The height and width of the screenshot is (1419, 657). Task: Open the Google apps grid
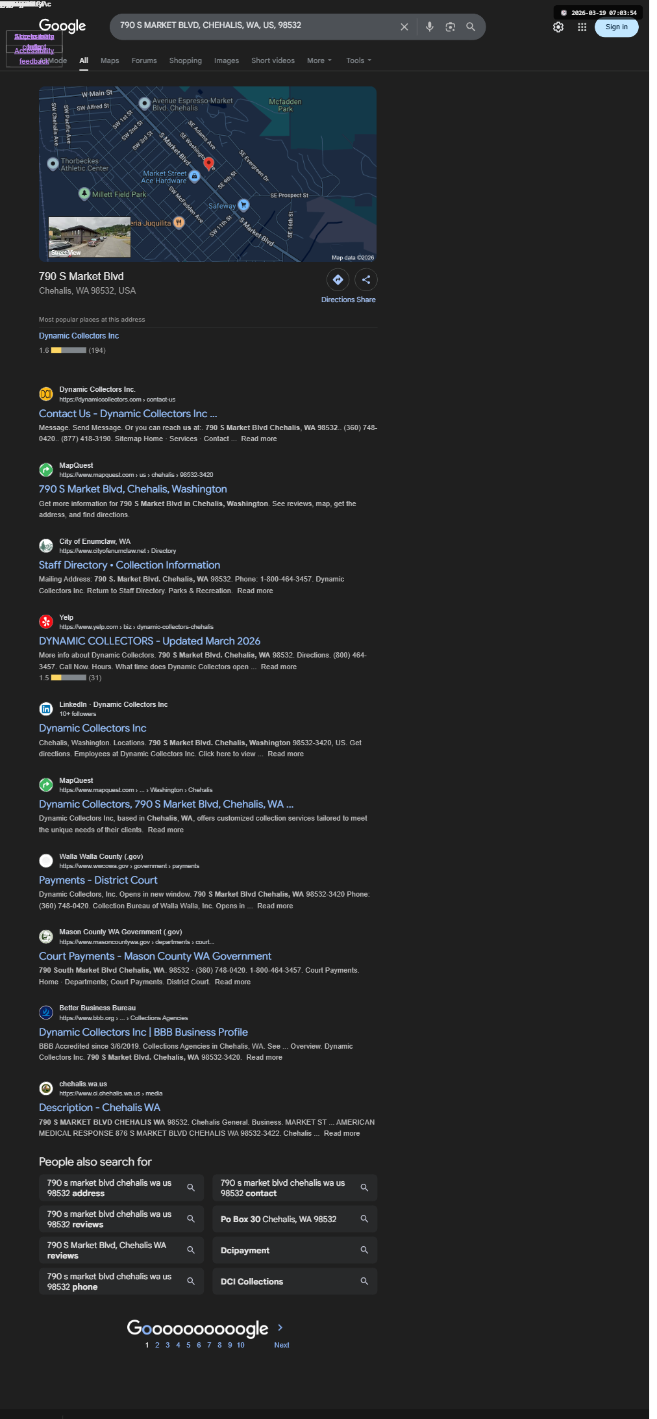click(582, 27)
